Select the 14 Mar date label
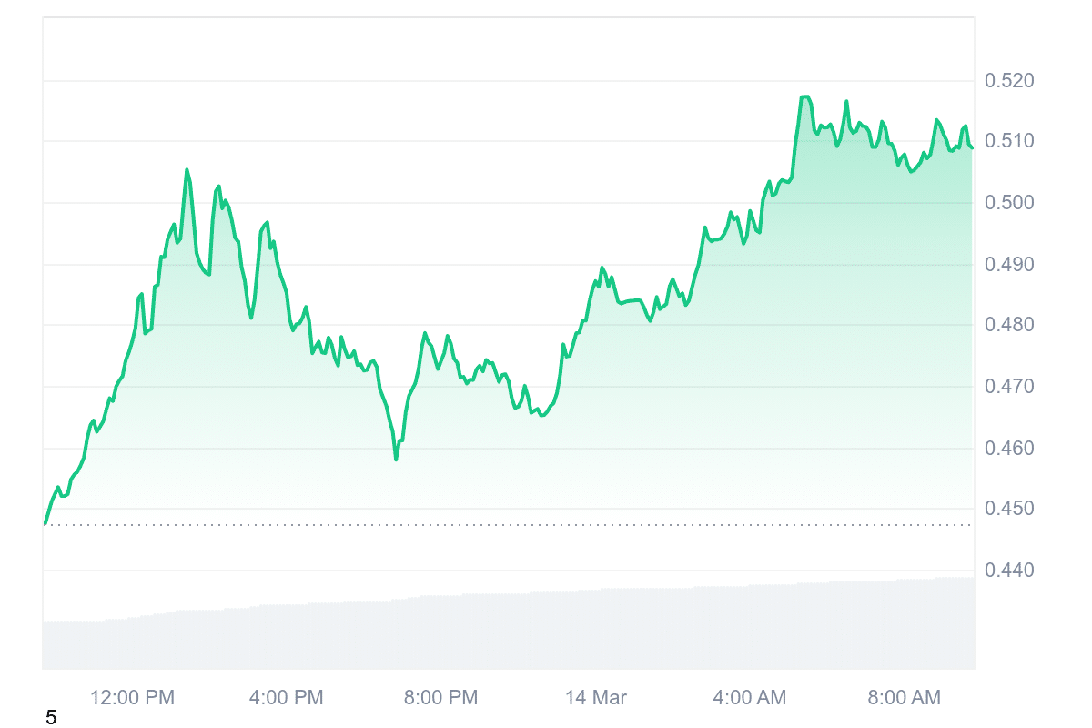1092x728 pixels. click(596, 698)
